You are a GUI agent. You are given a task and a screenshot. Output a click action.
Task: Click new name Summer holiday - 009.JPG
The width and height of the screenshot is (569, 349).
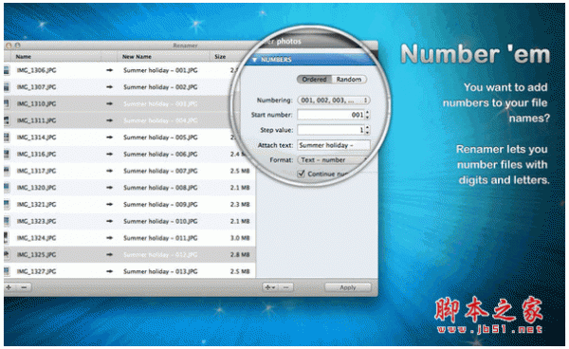coord(160,205)
